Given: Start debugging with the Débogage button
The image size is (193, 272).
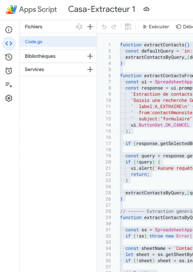Looking at the screenshot, I should 184,27.
